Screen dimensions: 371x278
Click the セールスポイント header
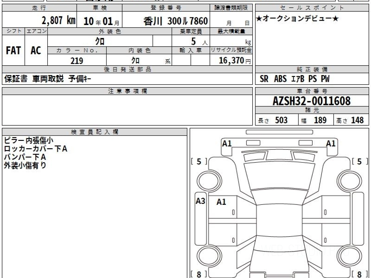(x=312, y=8)
